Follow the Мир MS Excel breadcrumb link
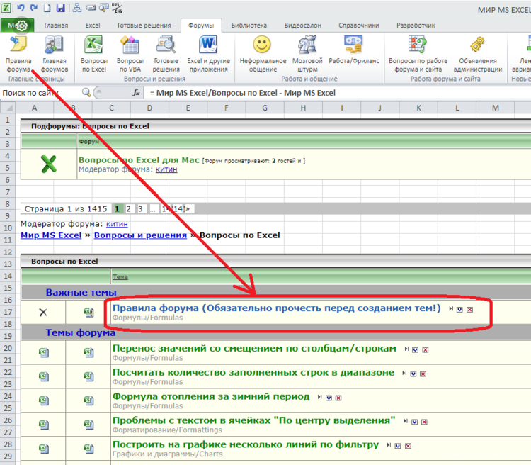The height and width of the screenshot is (465, 531). click(x=51, y=235)
